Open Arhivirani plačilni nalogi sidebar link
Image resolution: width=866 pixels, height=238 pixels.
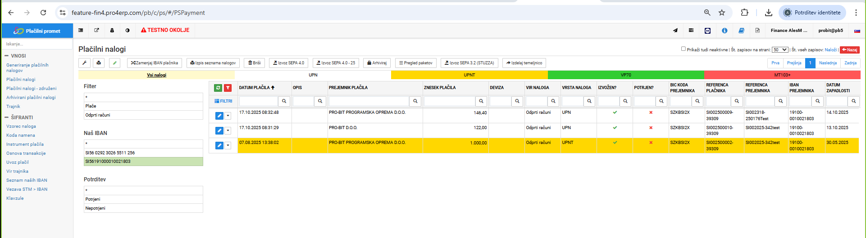point(31,98)
